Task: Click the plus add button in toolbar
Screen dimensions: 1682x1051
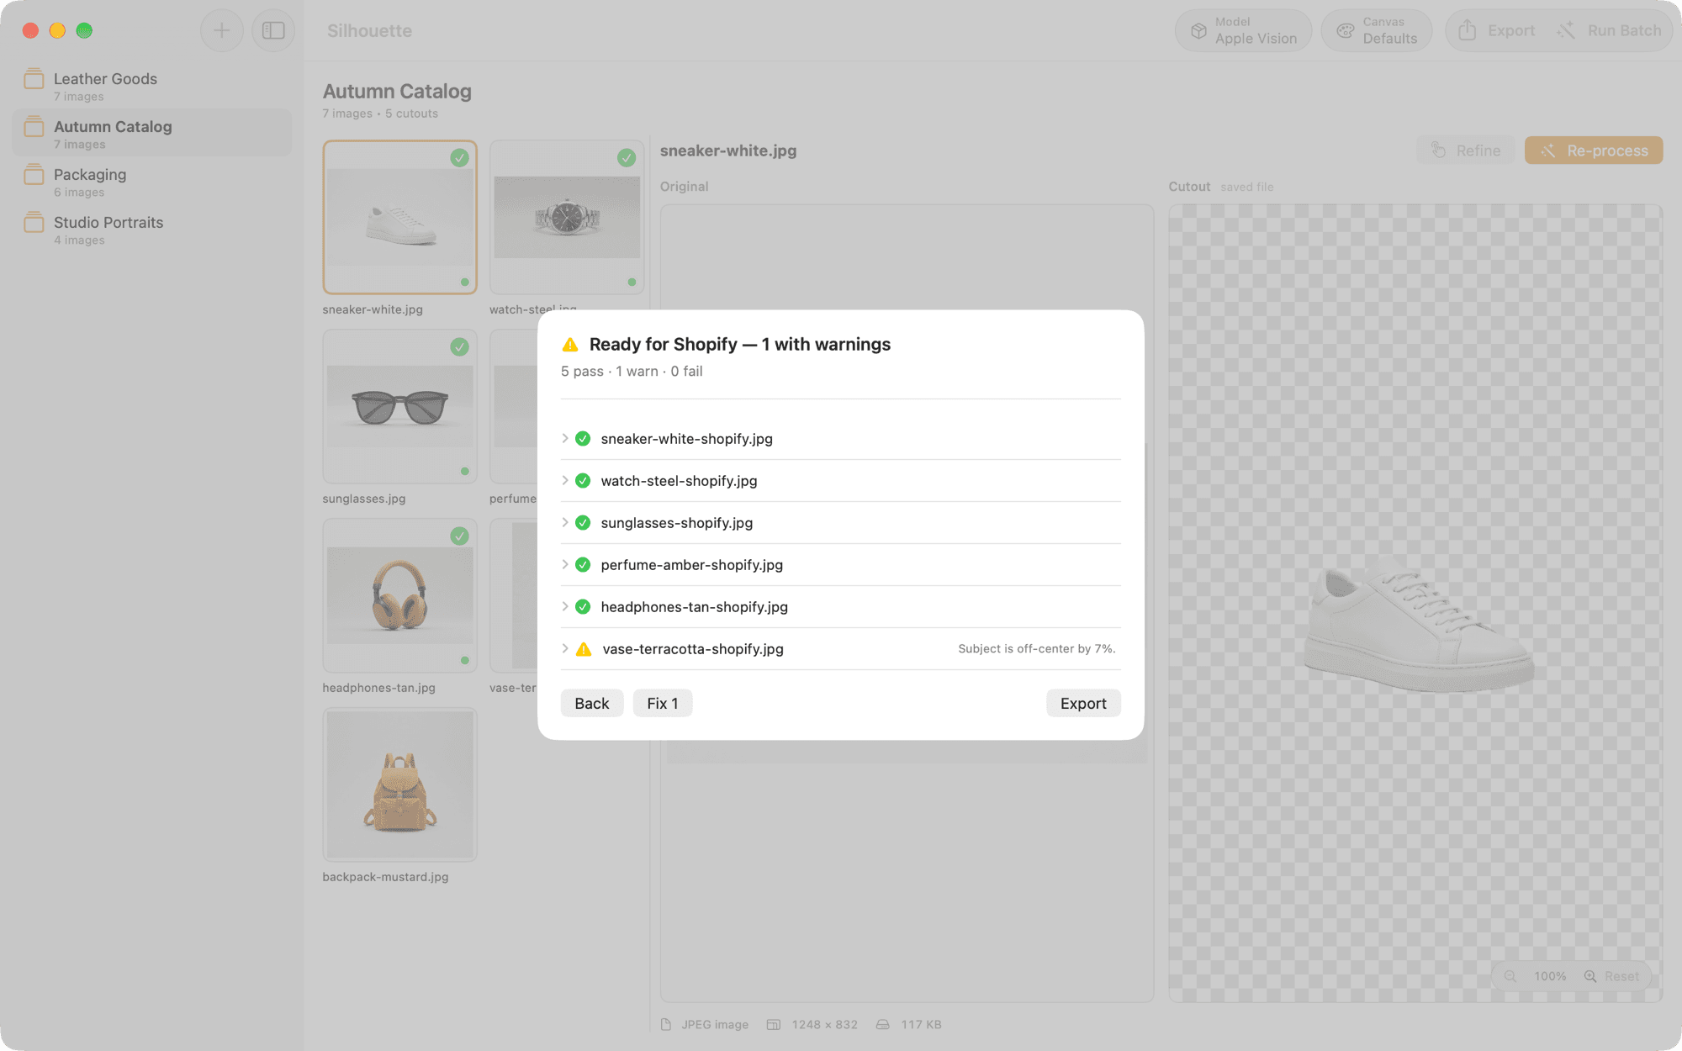Action: 222,30
